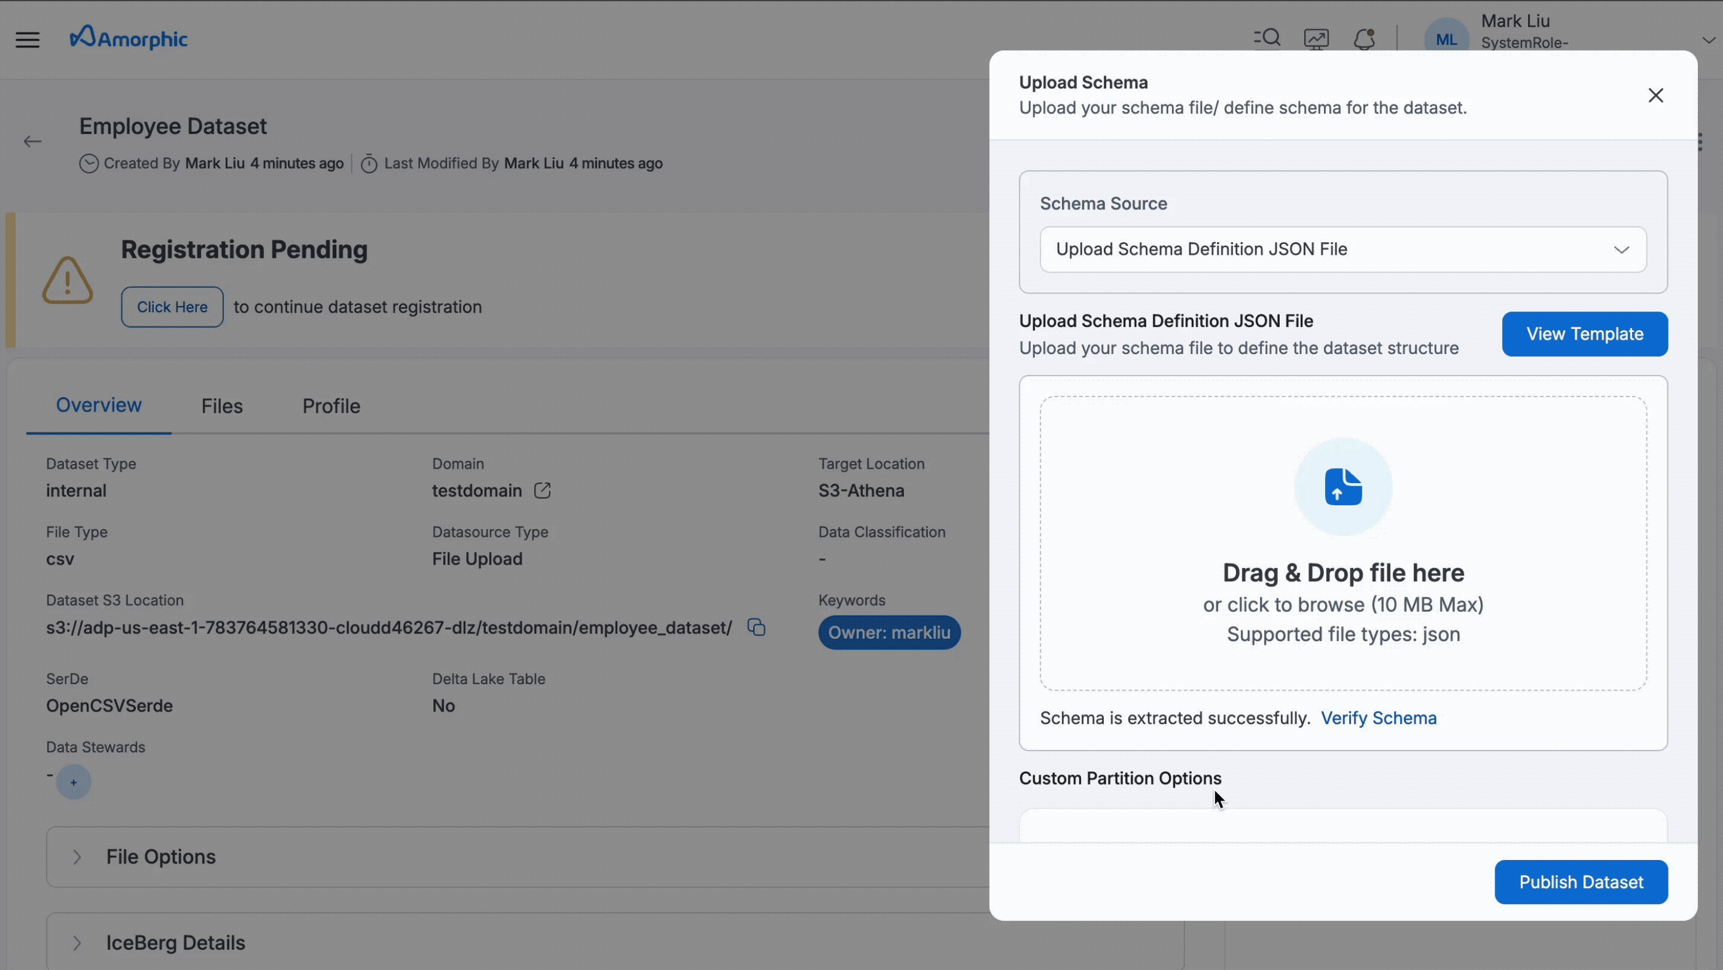Close the Upload Schema panel

tap(1655, 96)
